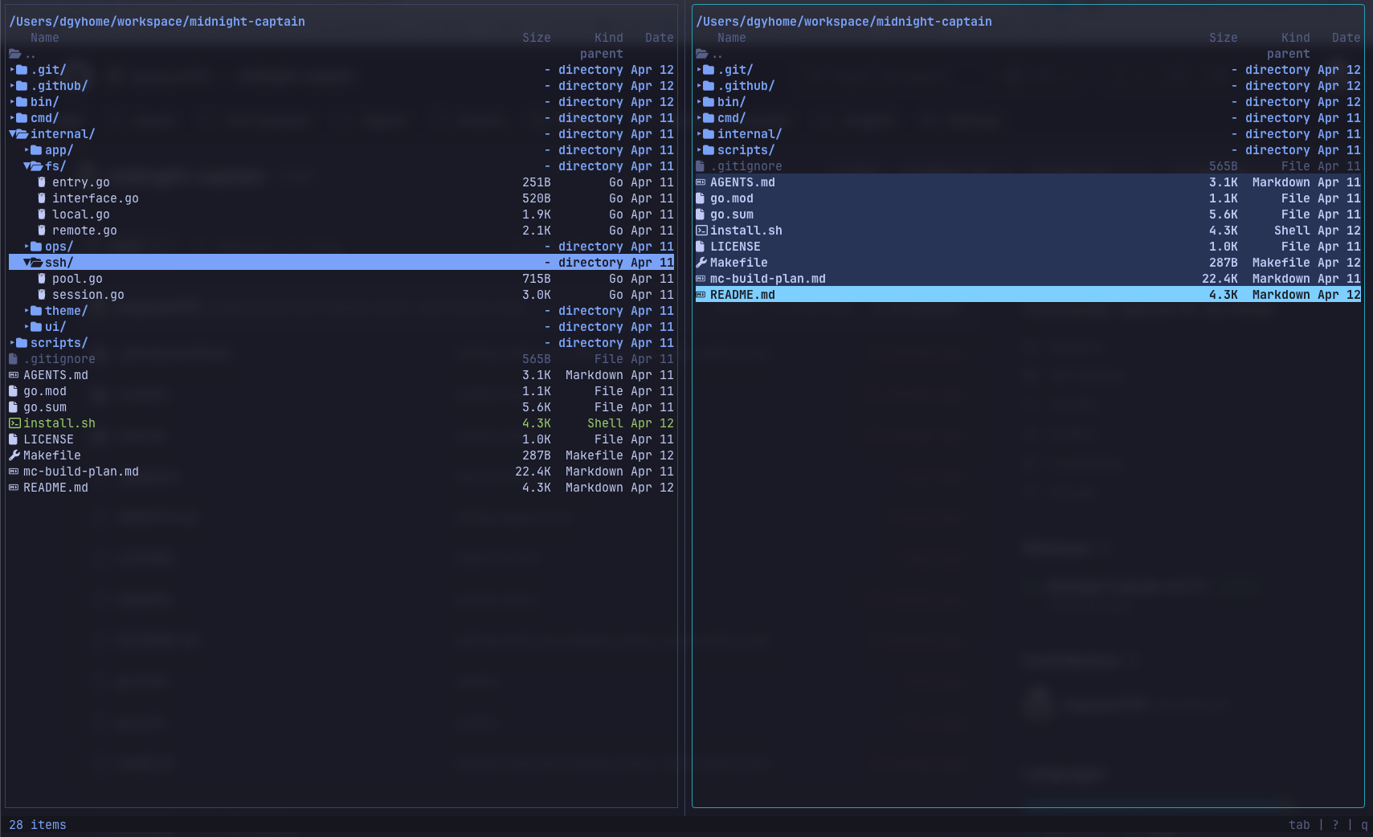Click the folder icon of .github in right pane
Screen dimensions: 1373x837
click(x=709, y=86)
